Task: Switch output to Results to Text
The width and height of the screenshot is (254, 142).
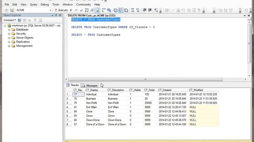Action: 115,10
